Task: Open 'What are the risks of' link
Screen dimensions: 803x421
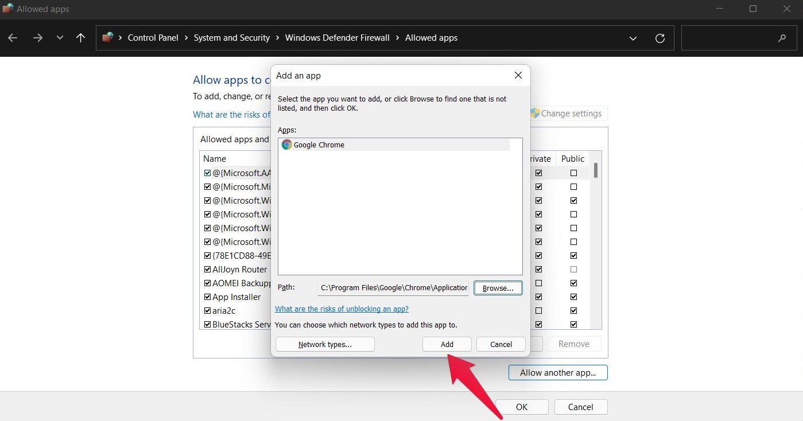Action: [x=231, y=115]
